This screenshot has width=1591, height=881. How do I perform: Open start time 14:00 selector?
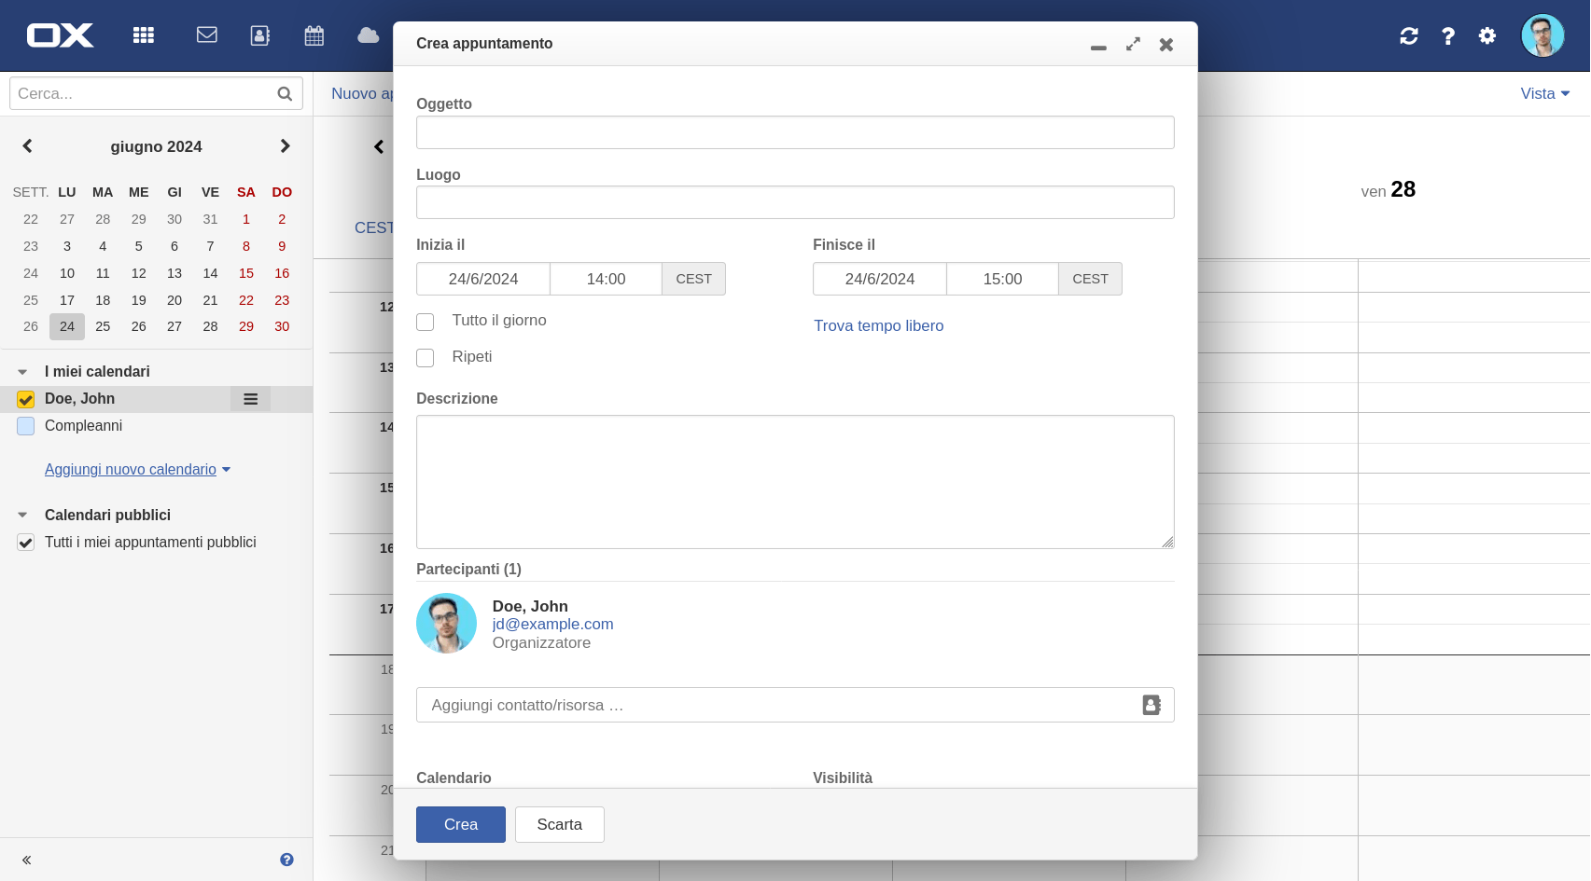point(607,279)
